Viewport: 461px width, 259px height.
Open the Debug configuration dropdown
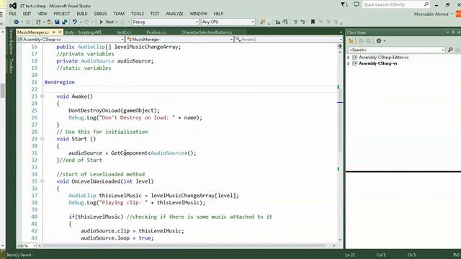point(165,22)
